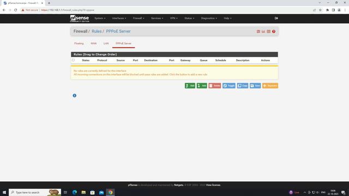This screenshot has height=196, width=349.
Task: Switch to the WAN rules tab
Action: [x=93, y=44]
